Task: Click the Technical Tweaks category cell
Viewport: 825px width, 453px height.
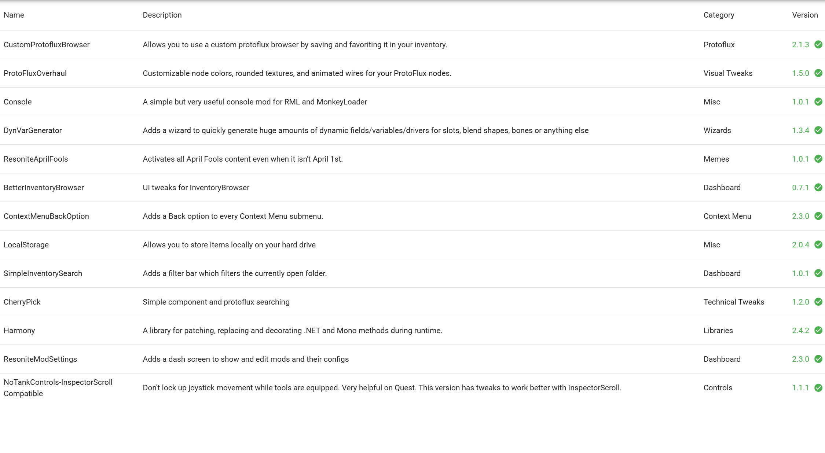Action: (x=734, y=302)
